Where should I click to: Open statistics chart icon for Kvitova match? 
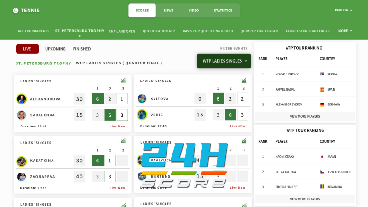(244, 80)
